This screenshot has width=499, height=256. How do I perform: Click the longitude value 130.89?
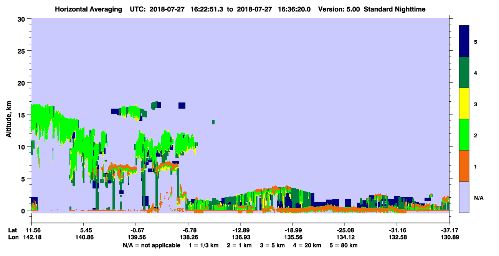click(x=449, y=237)
